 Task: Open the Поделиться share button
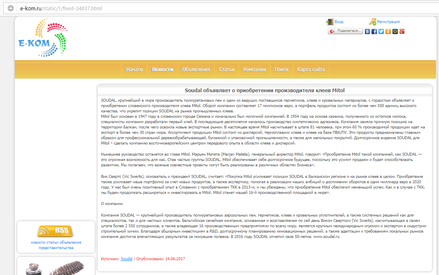[345, 31]
